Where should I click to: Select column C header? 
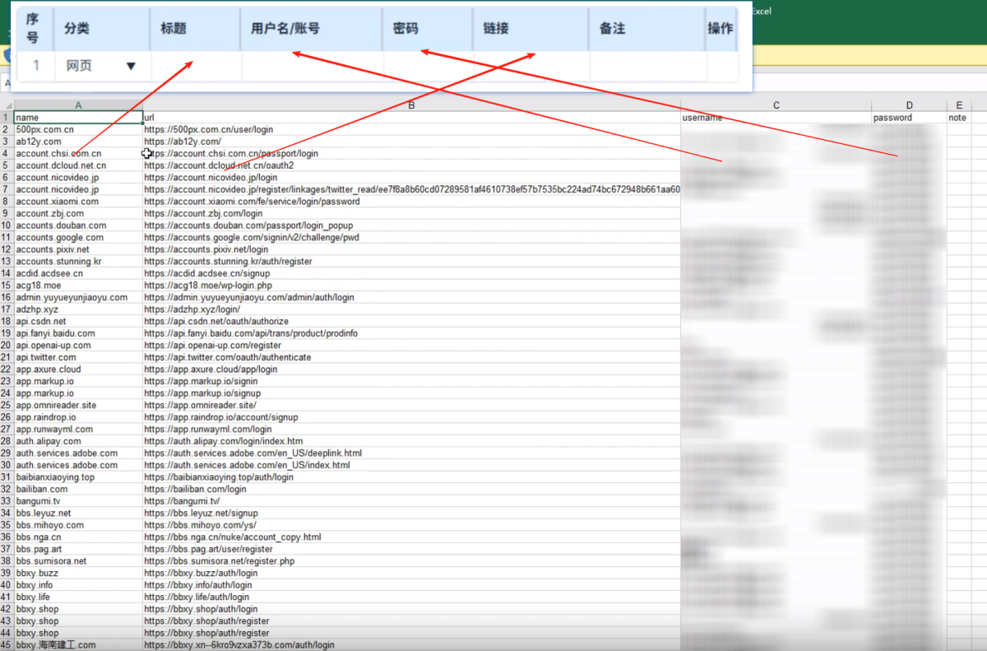click(776, 105)
